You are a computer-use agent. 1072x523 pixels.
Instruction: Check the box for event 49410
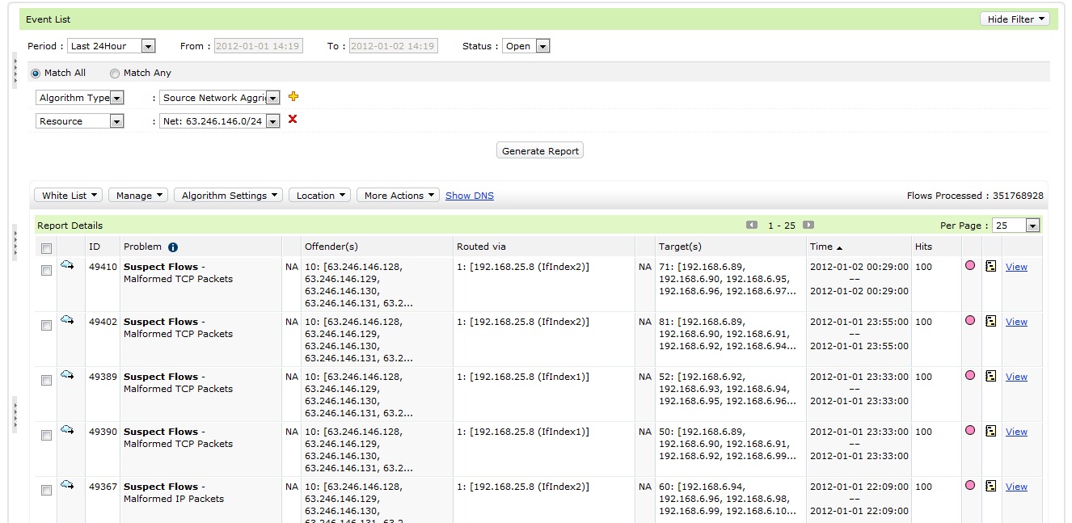46,270
